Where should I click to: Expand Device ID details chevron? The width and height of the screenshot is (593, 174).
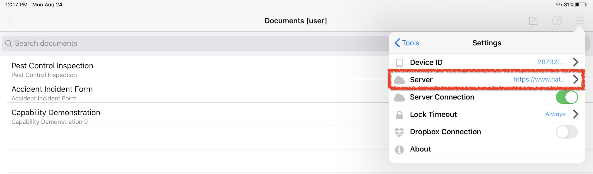[576, 62]
